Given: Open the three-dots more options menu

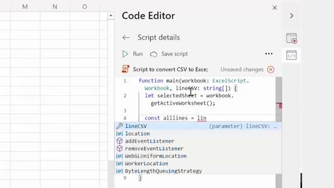Looking at the screenshot, I should click(x=269, y=54).
